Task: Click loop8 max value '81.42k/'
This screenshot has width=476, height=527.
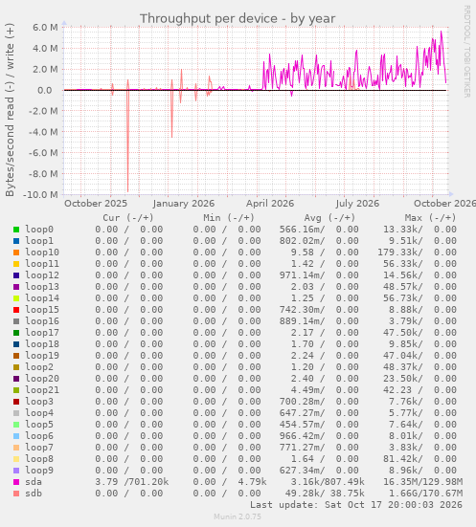Action: [403, 458]
